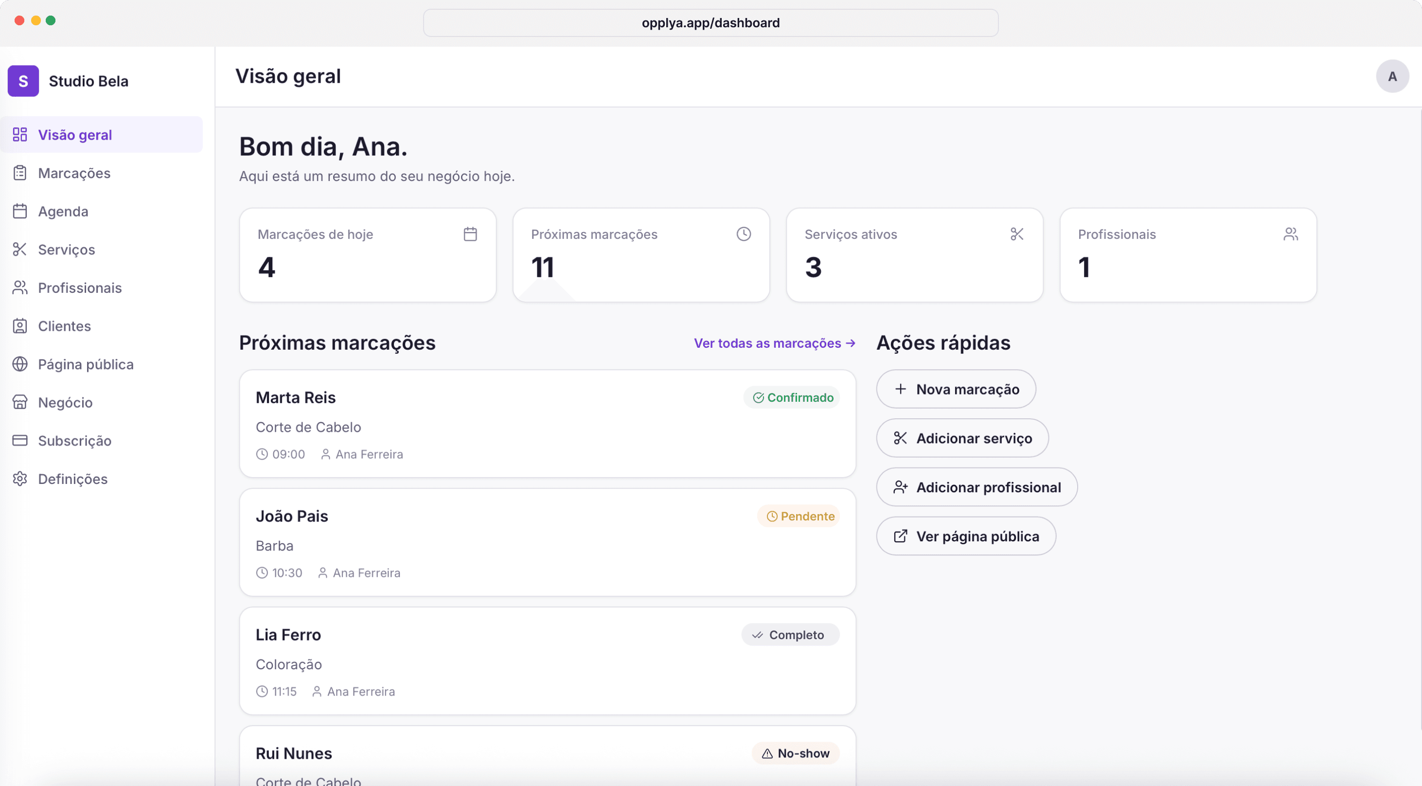1422x786 pixels.
Task: Click the Marcações clipboard icon in sidebar
Action: click(20, 173)
